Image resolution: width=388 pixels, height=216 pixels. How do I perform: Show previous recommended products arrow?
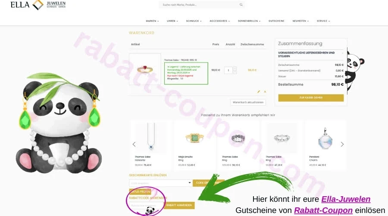pos(134,144)
